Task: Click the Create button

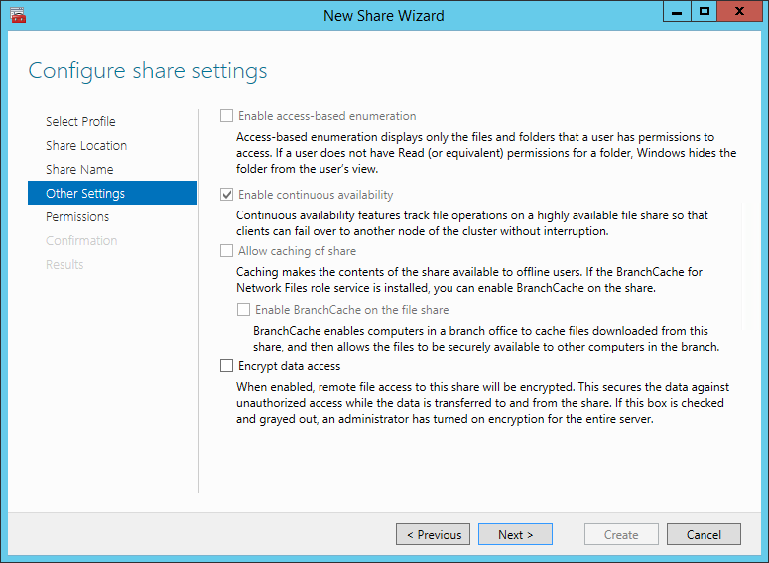Action: (x=621, y=534)
